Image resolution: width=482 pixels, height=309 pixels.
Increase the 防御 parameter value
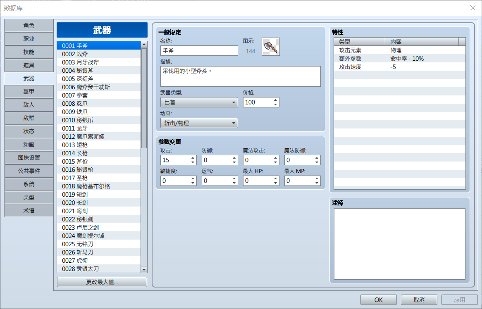click(234, 158)
